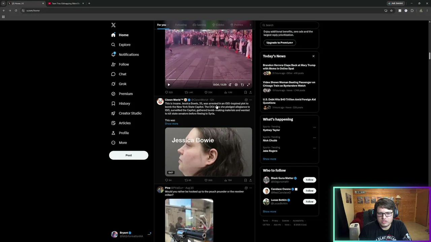431x242 pixels.
Task: Open options for Nick Chubb trend
Action: [x=314, y=138]
